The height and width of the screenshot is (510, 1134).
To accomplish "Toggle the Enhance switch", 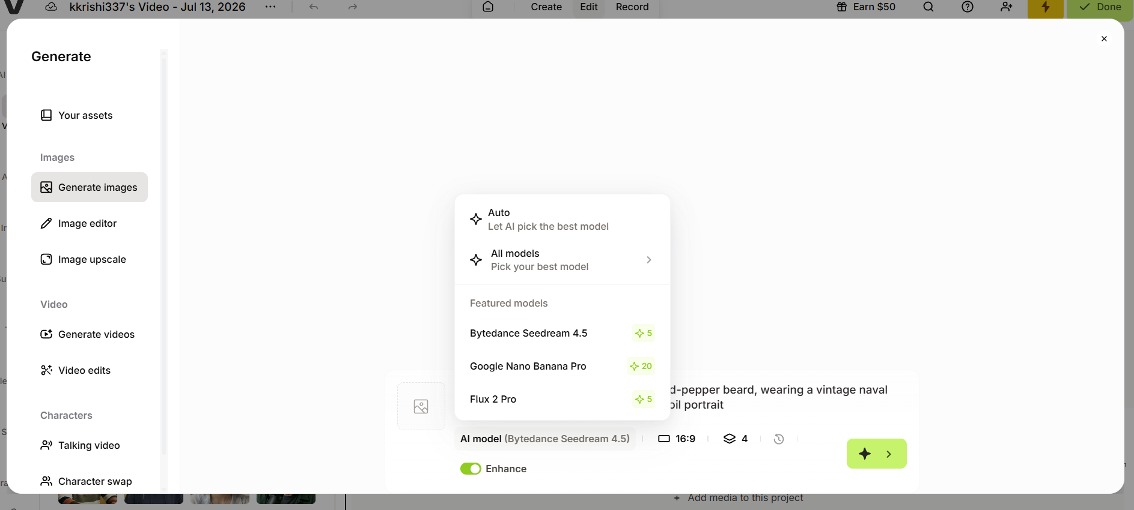I will [471, 469].
